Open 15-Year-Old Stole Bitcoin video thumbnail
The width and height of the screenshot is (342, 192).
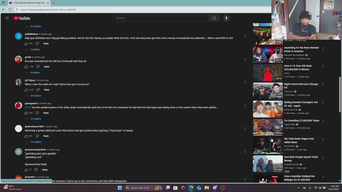268,73
